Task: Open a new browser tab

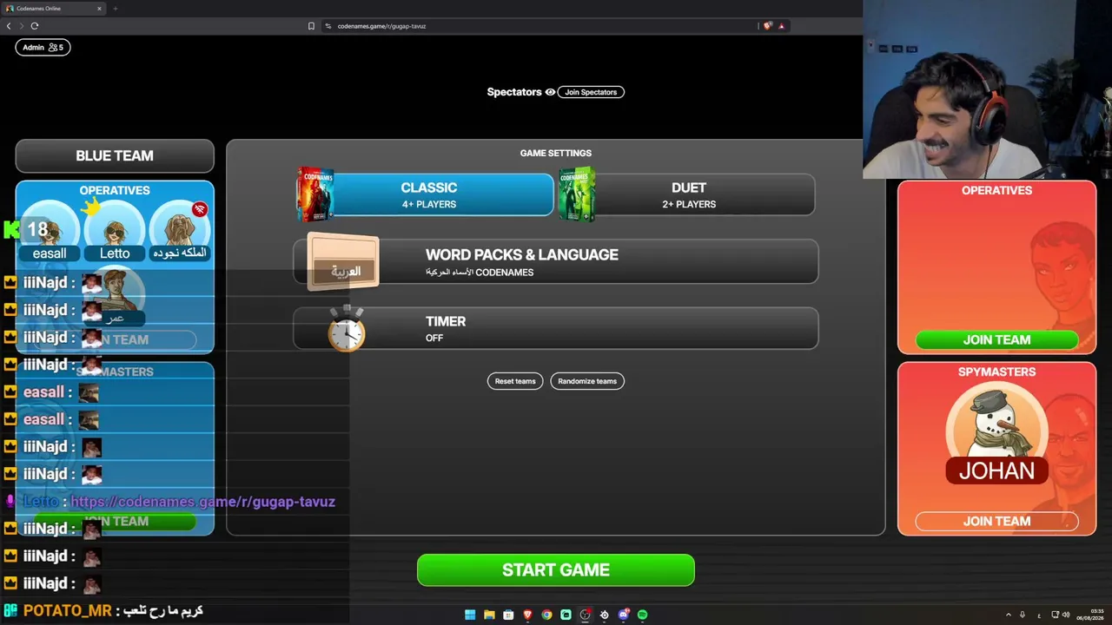Action: coord(115,9)
